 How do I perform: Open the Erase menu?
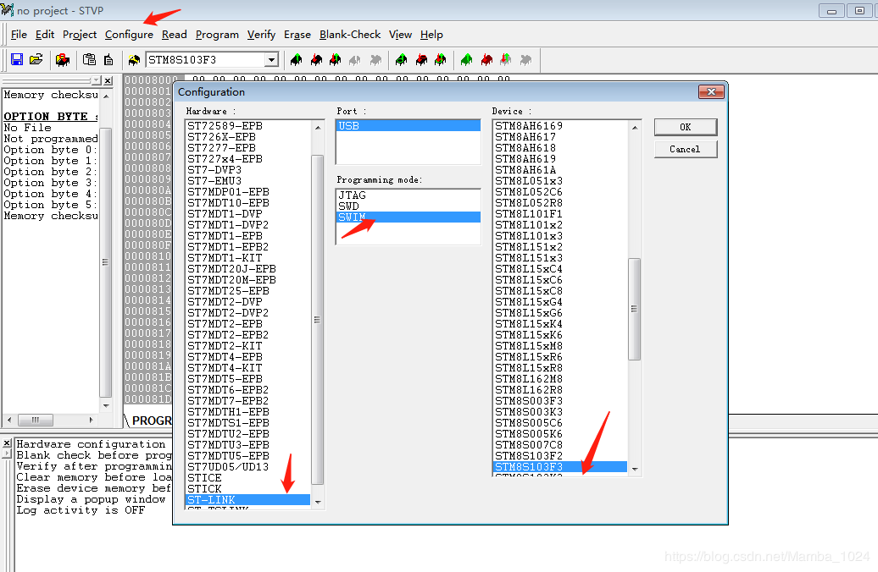297,35
